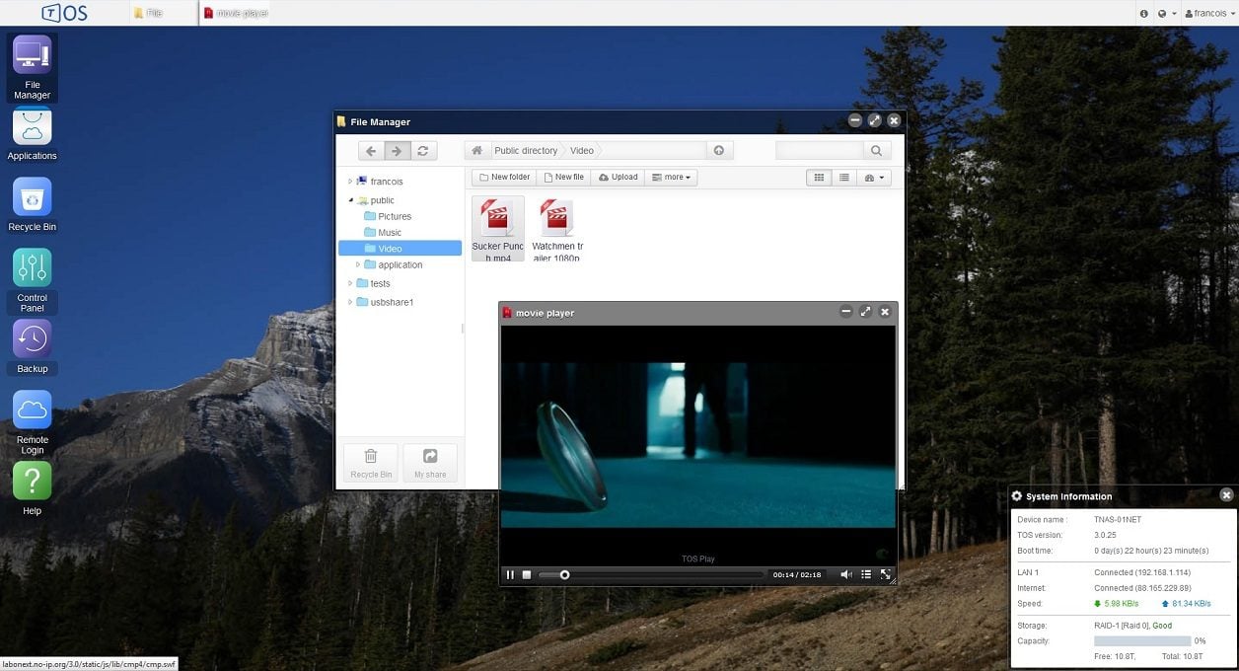This screenshot has width=1239, height=671.
Task: Click the movie player video frame
Action: 698,446
